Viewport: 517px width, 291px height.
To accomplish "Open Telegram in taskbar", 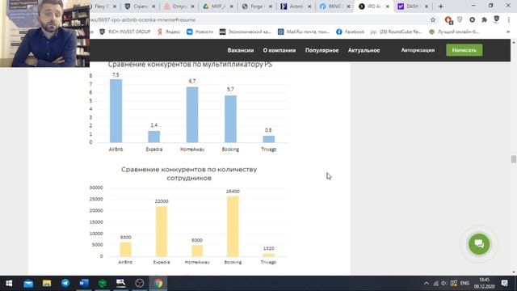I will click(x=65, y=283).
